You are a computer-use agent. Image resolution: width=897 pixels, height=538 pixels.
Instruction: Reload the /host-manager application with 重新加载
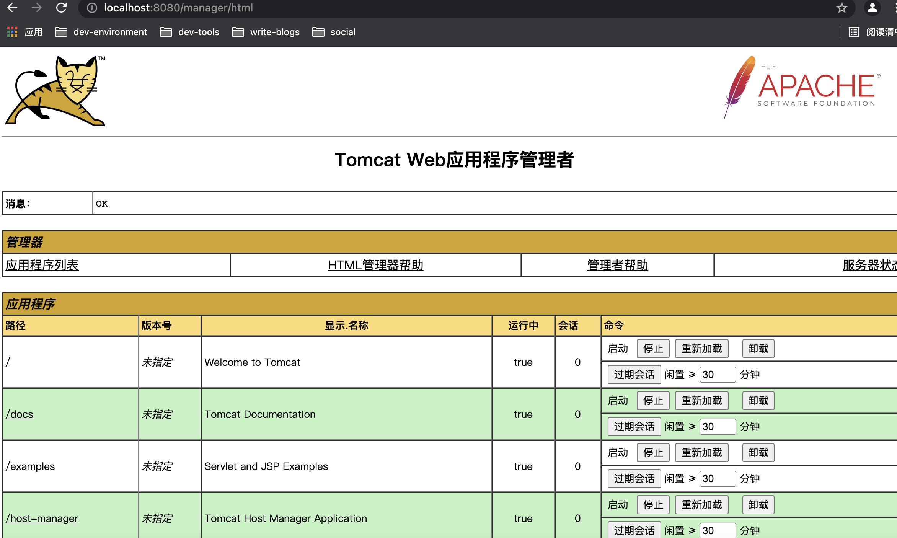tap(701, 505)
